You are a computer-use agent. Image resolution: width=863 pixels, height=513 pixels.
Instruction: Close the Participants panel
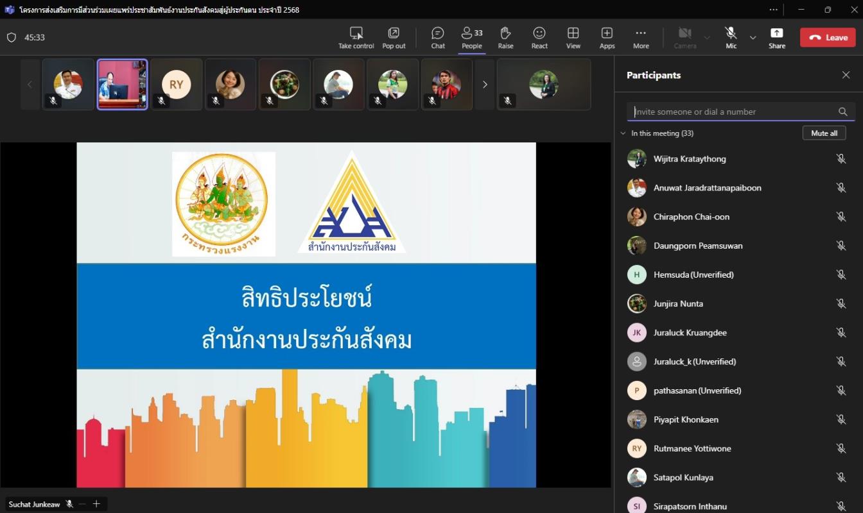pyautogui.click(x=846, y=75)
